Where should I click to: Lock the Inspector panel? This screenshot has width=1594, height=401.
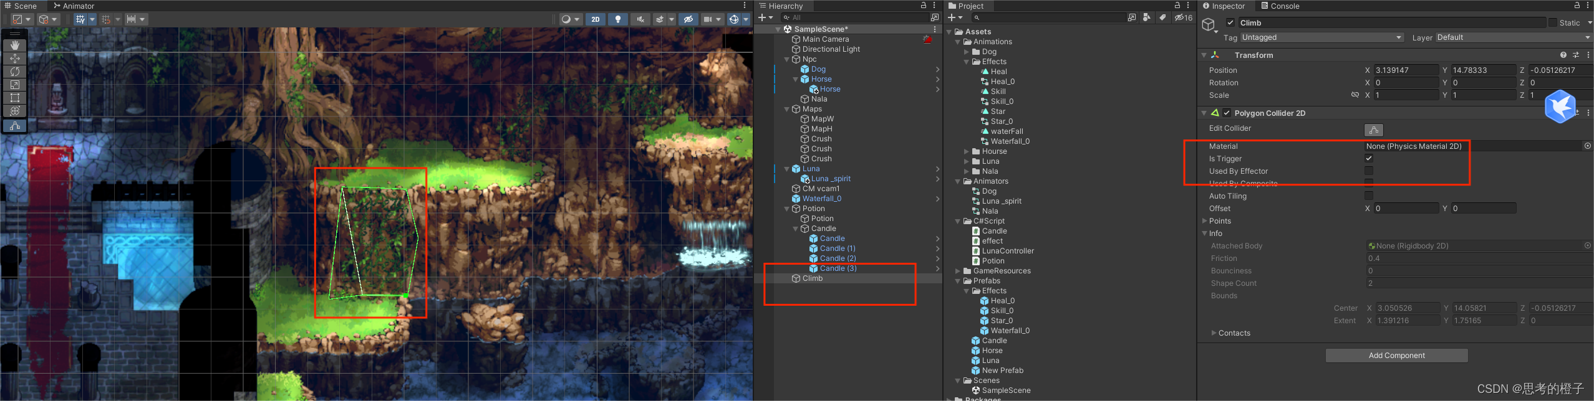[1577, 6]
